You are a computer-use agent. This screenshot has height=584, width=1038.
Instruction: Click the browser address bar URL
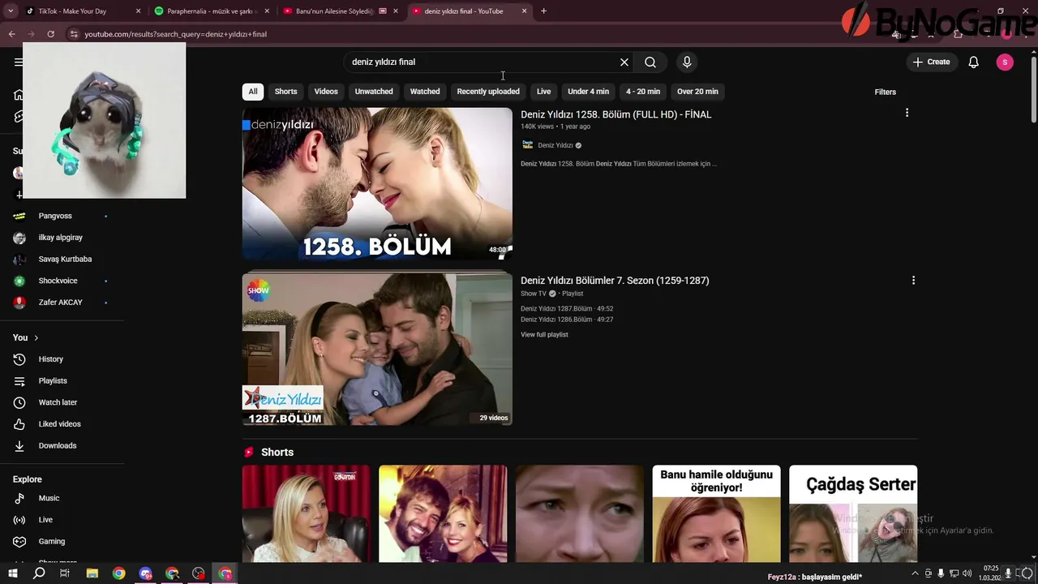coord(176,34)
